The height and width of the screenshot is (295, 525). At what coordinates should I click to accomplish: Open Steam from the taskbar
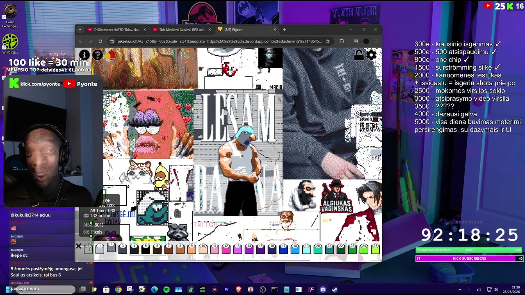click(x=335, y=290)
